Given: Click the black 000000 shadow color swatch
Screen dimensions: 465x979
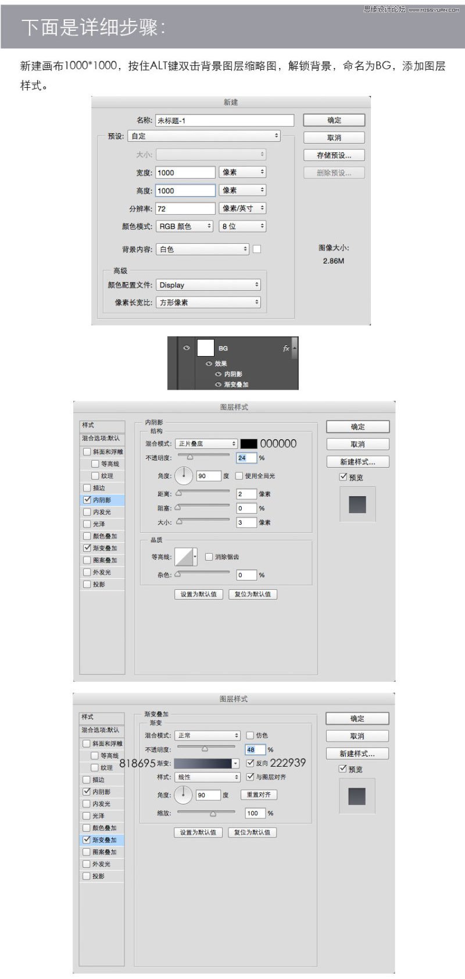Looking at the screenshot, I should click(249, 443).
